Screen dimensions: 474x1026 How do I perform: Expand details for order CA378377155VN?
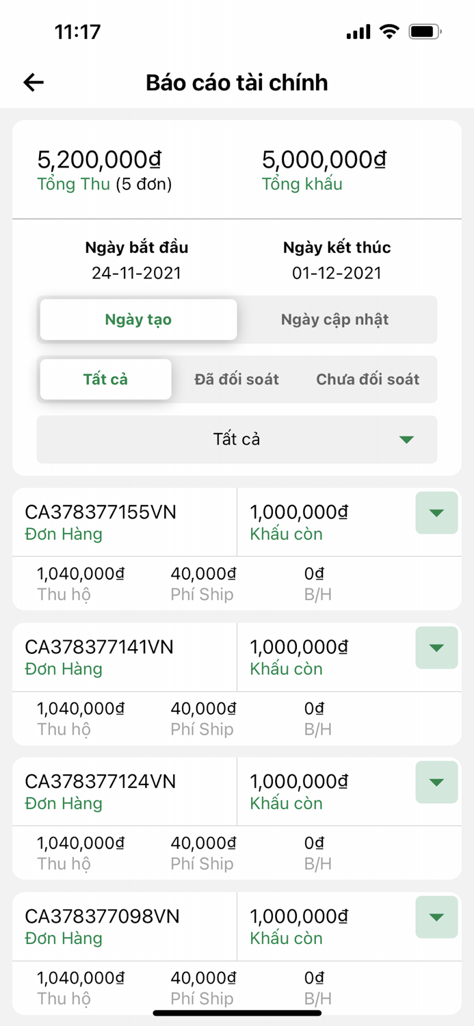[436, 514]
